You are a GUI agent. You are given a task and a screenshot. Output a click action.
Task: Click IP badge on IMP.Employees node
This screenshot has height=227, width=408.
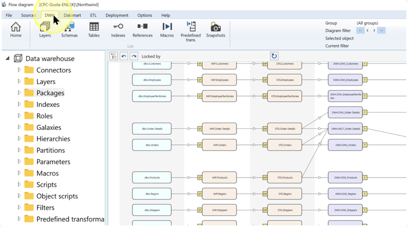[199, 80]
